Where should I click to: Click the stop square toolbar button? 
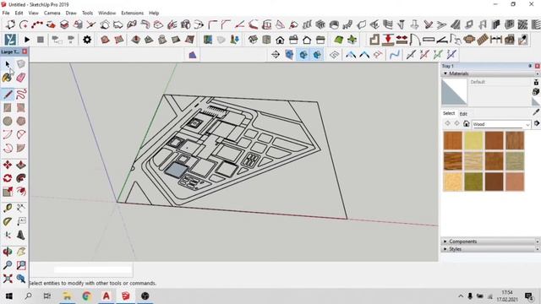(x=41, y=40)
